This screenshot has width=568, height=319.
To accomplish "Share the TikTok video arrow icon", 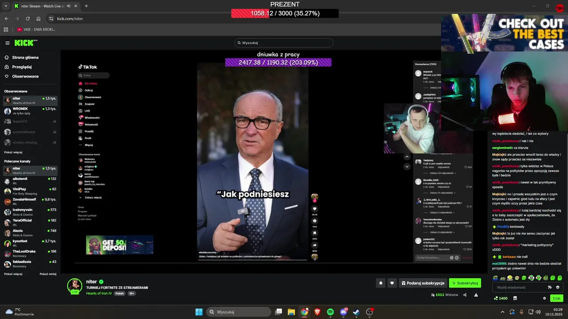I will [315, 245].
